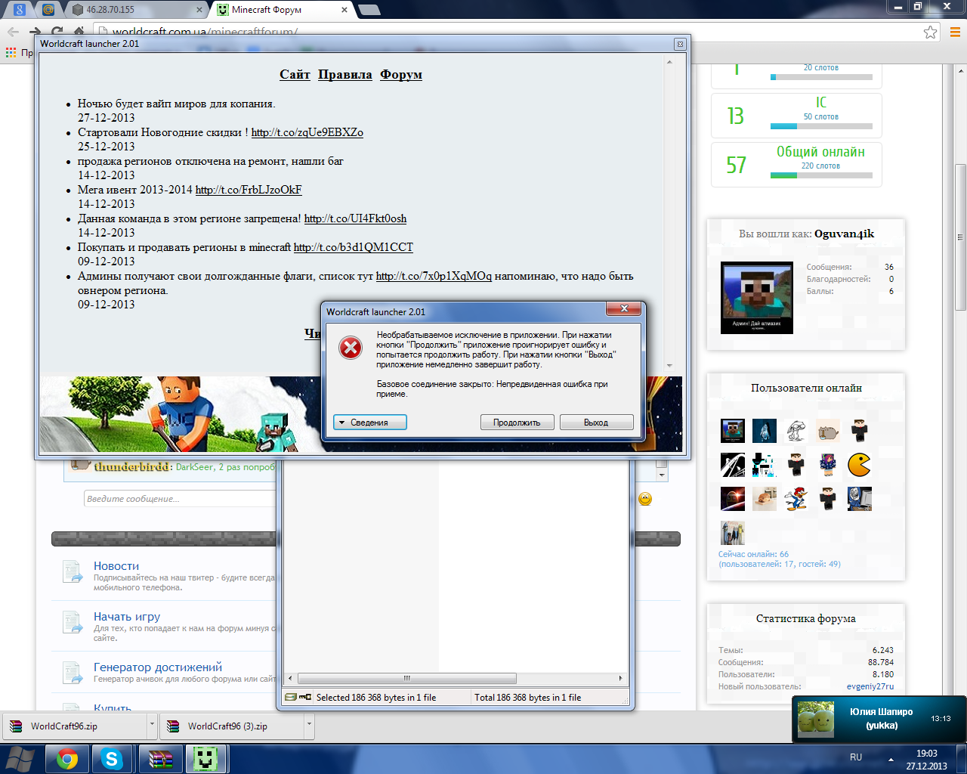Click the browser page vertical scrollbar
967x774 pixels.
960,237
